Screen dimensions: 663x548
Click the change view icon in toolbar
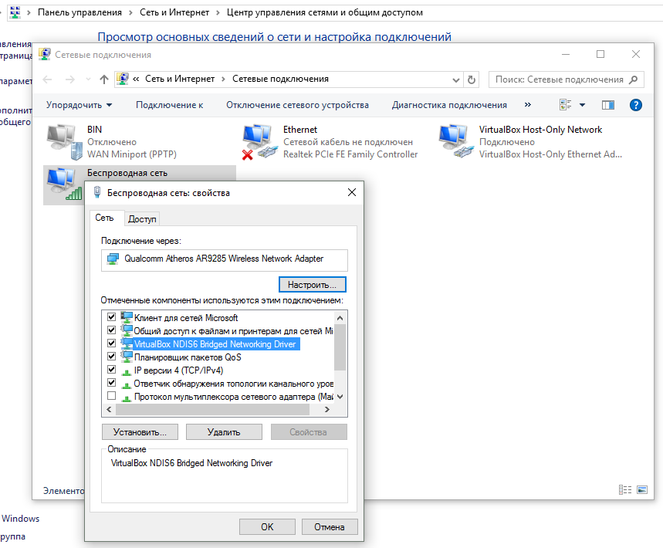click(565, 105)
